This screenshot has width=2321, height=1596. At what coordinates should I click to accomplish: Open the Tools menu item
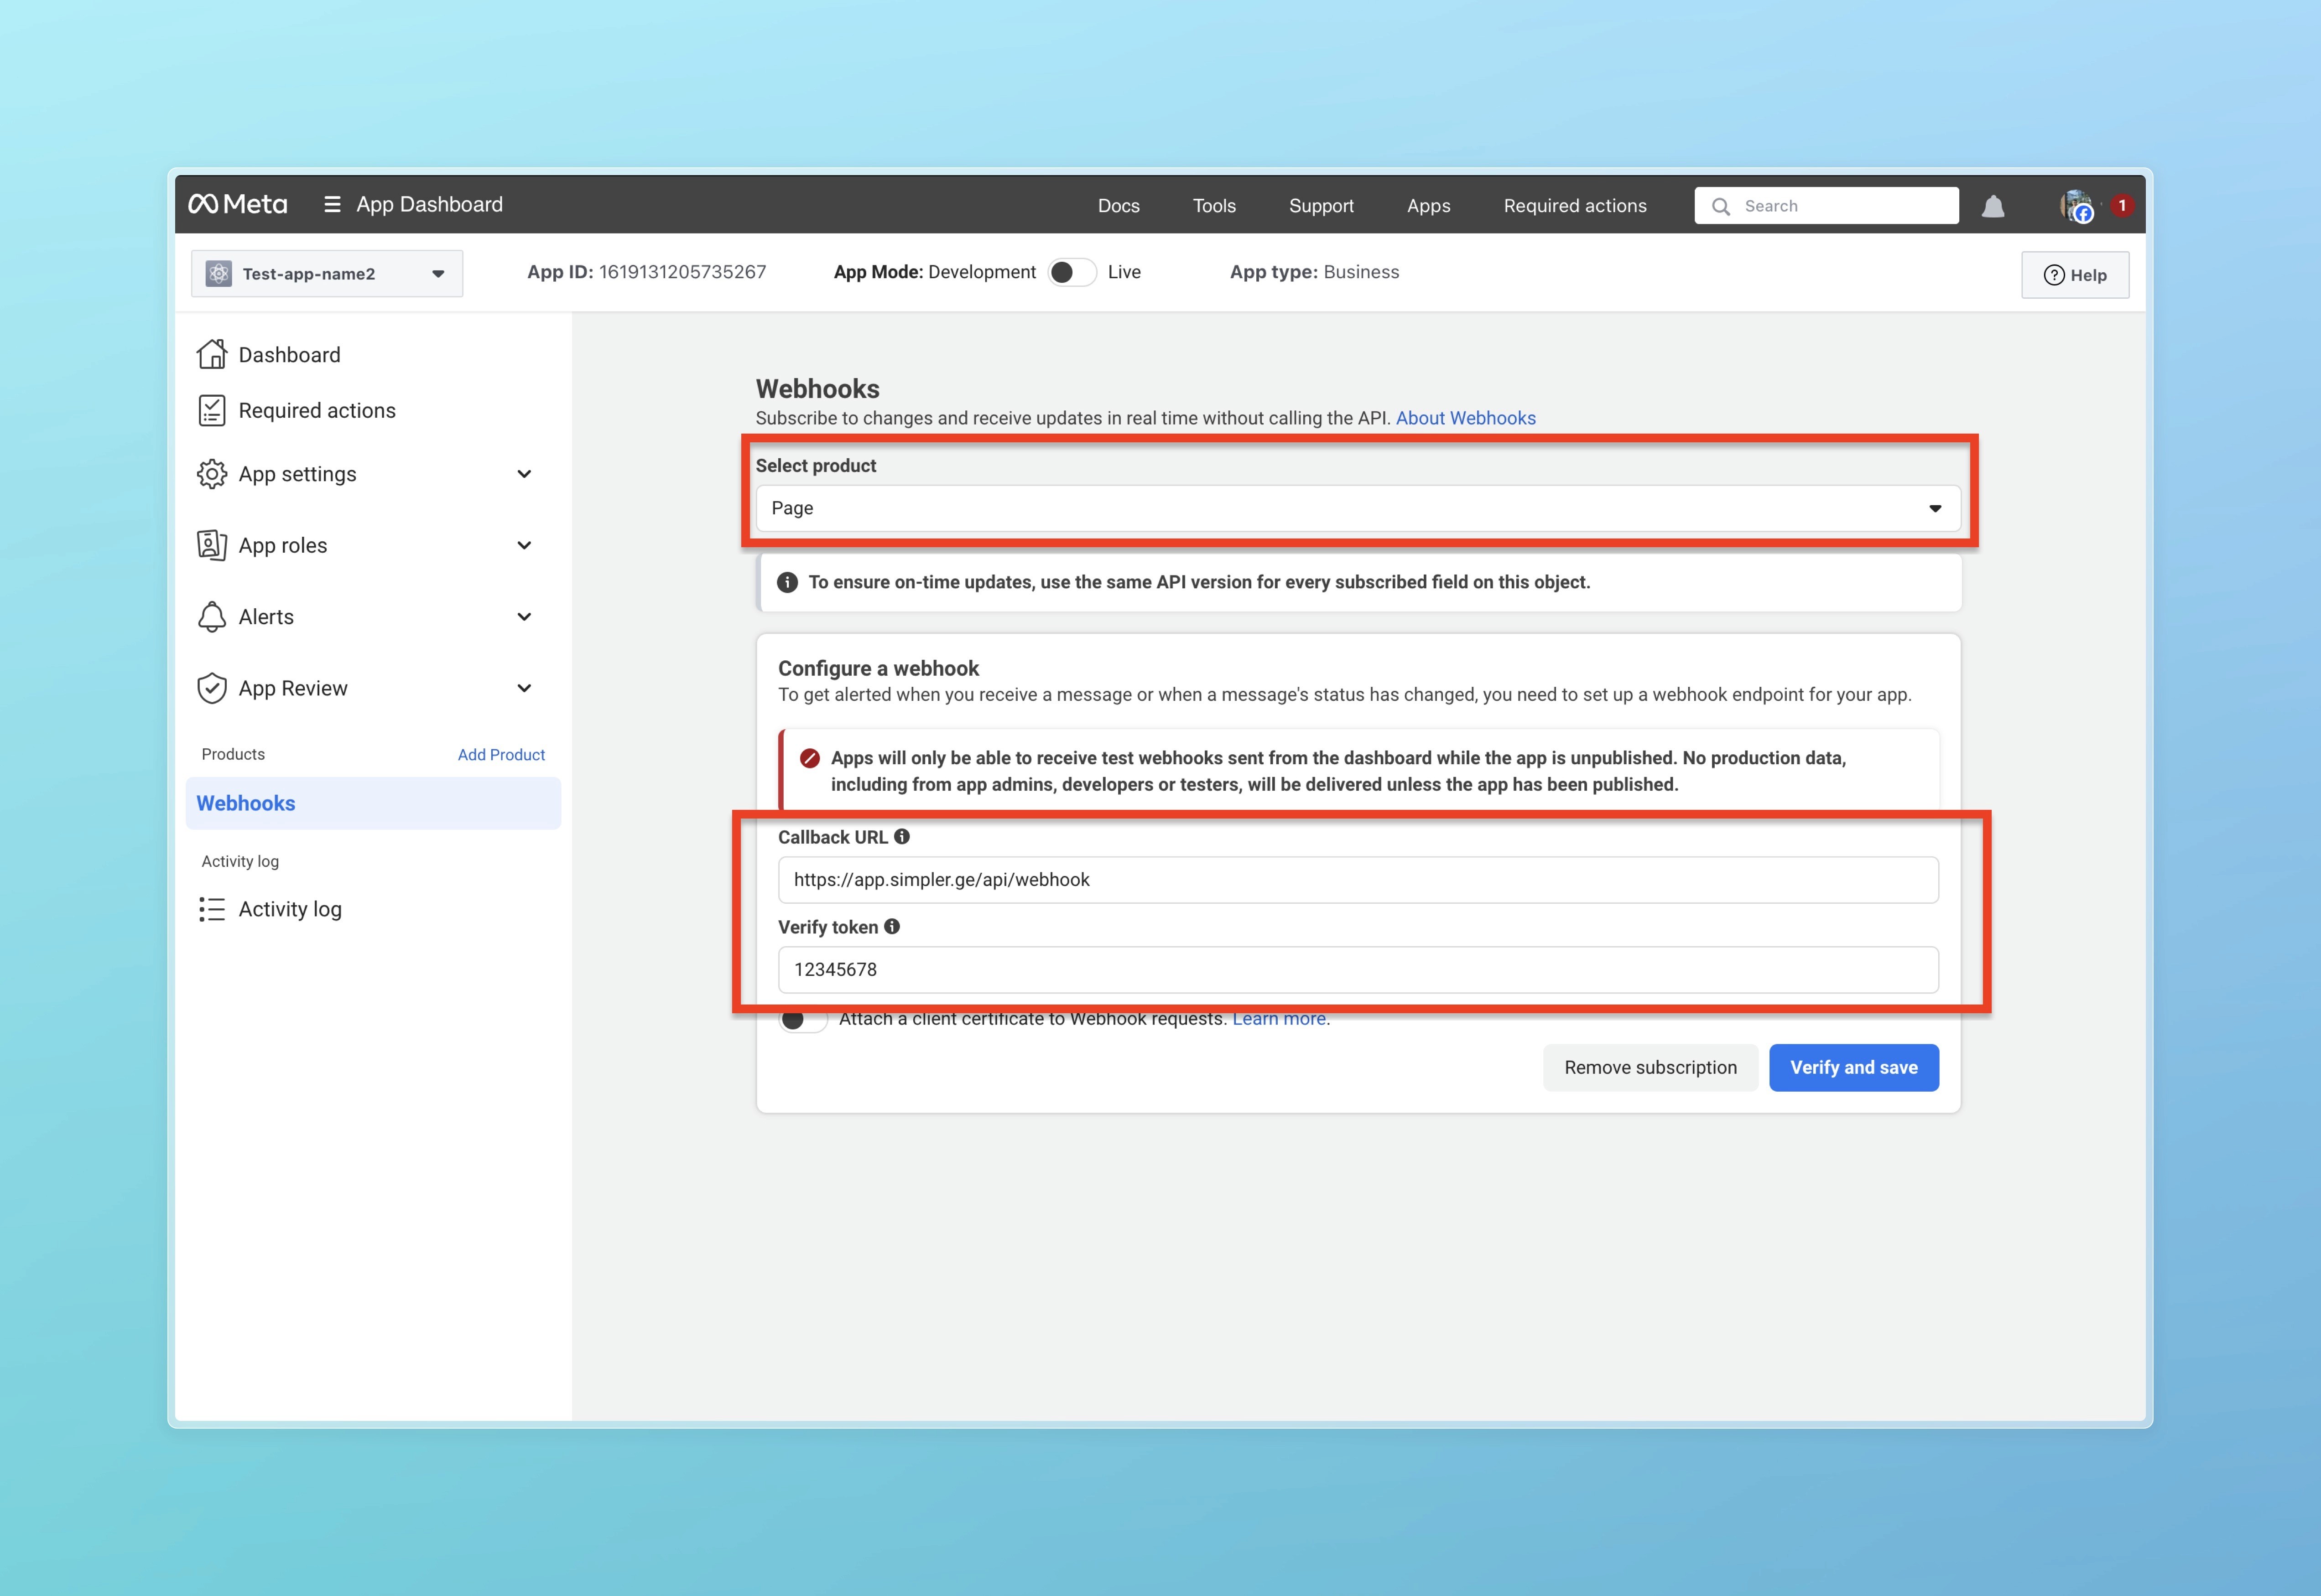[x=1213, y=206]
